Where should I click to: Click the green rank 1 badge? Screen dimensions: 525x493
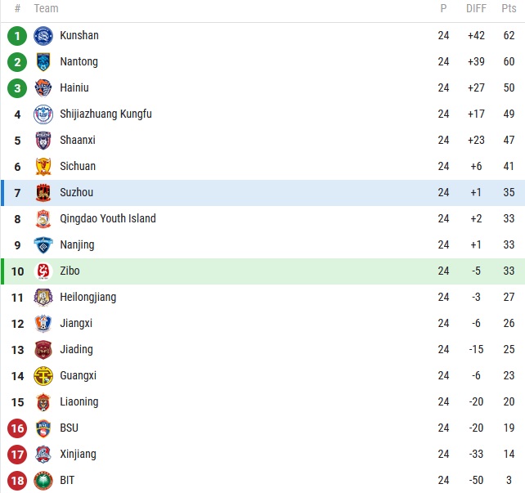(x=17, y=36)
